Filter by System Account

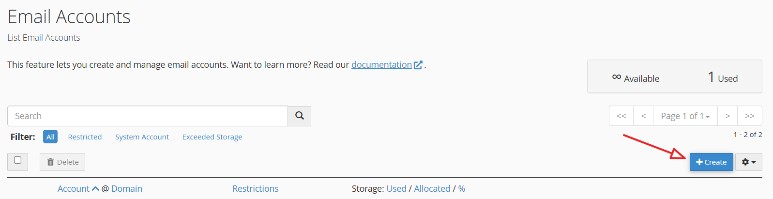tap(142, 137)
